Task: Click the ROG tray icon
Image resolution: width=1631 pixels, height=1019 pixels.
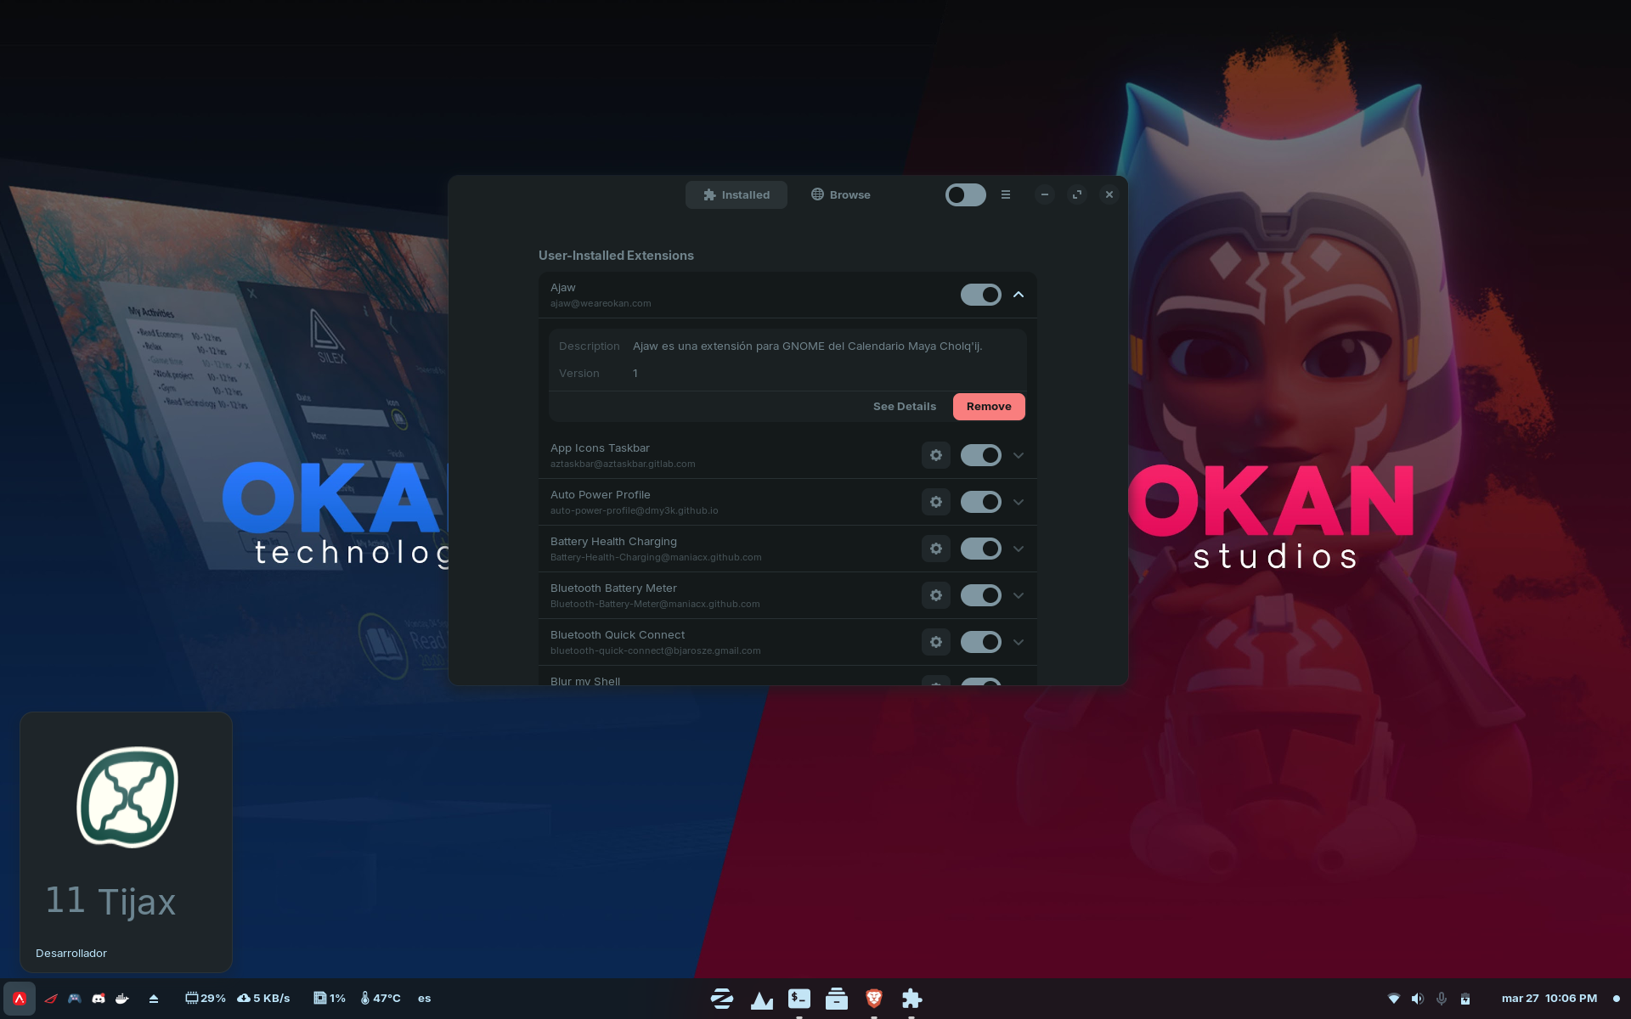Action: click(x=51, y=999)
